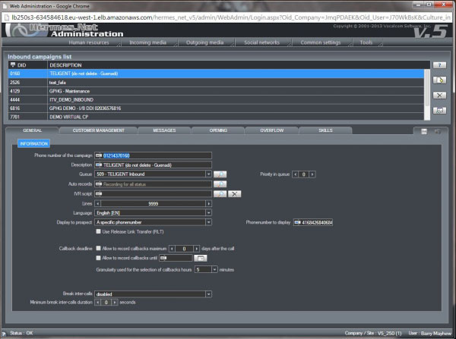
Task: Open calendar picker for callbacks until date
Action: [x=201, y=258]
